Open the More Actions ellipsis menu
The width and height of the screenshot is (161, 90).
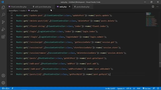157,7
